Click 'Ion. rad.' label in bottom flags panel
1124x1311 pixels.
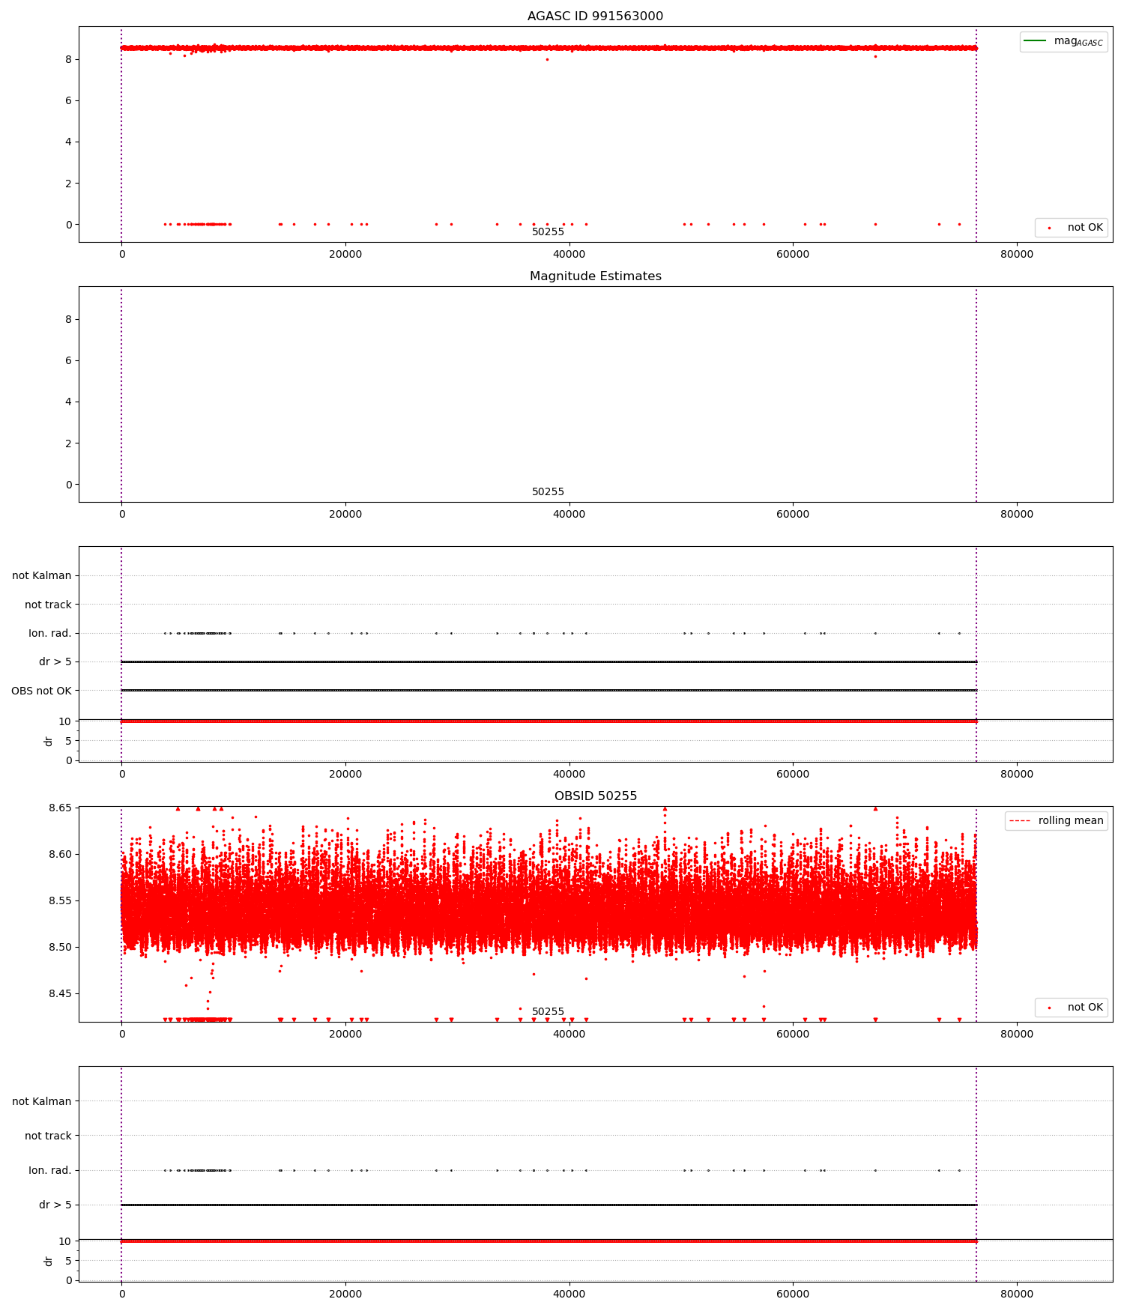pos(50,1170)
